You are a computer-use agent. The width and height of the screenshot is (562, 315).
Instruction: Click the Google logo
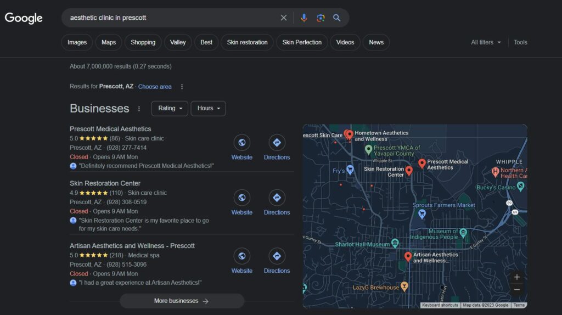click(x=24, y=18)
